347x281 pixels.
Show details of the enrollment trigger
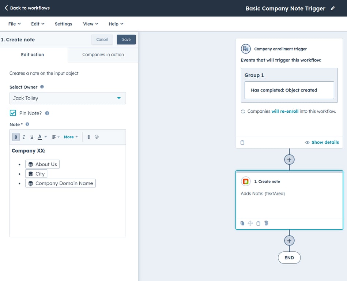(322, 142)
